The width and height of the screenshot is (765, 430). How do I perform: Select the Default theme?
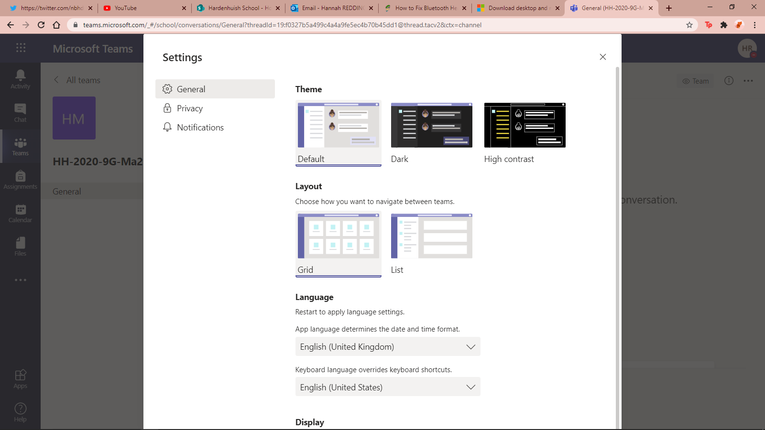pos(339,133)
